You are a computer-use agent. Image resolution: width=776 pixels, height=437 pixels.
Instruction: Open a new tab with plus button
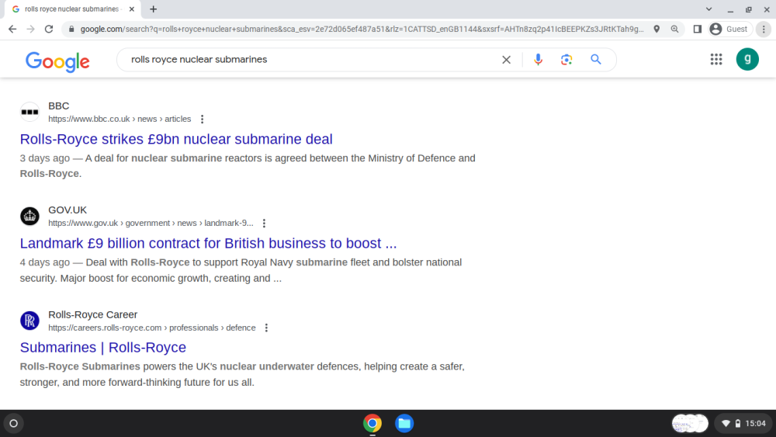(x=154, y=9)
